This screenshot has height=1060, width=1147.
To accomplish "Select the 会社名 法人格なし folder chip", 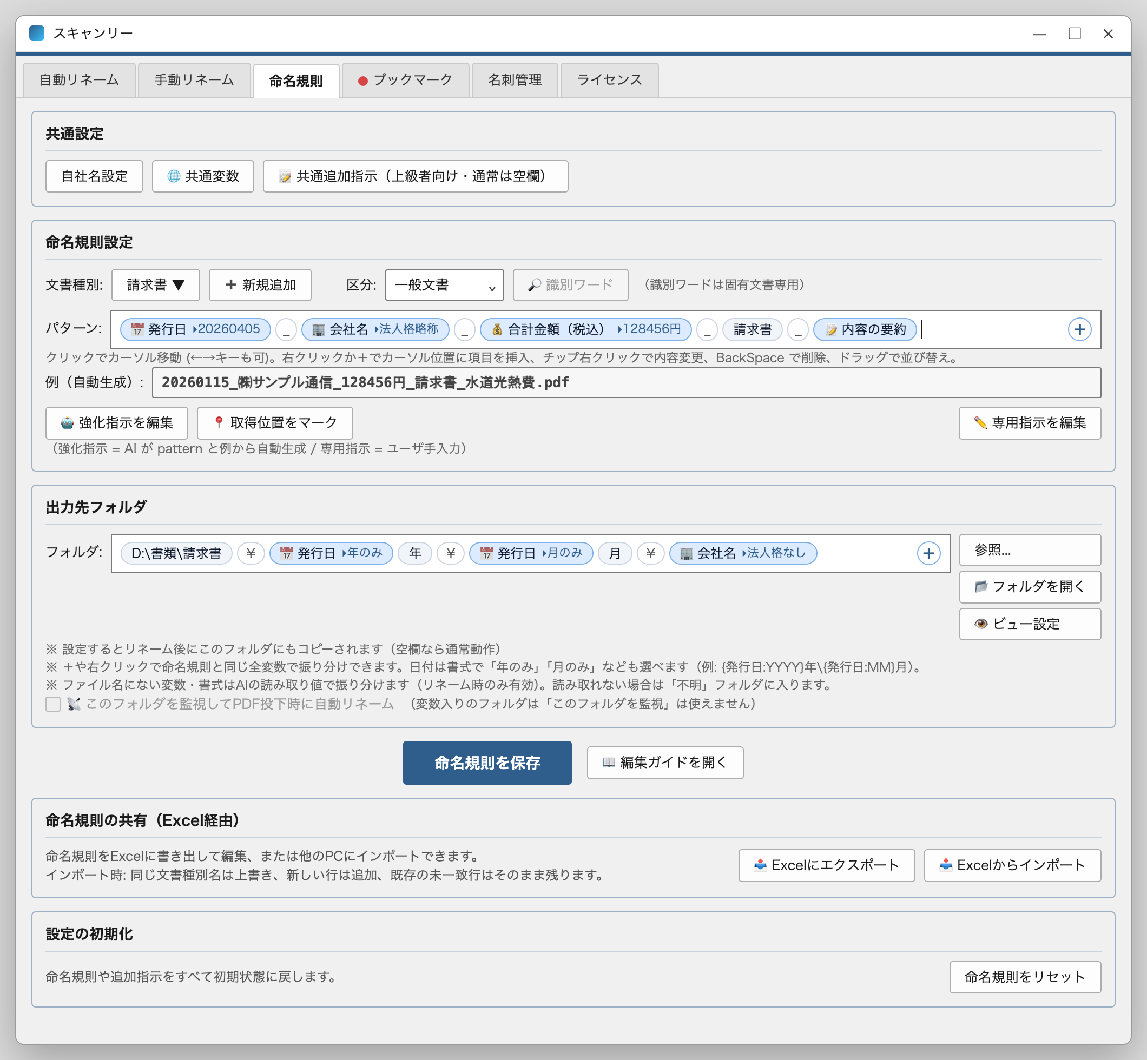I will (743, 553).
